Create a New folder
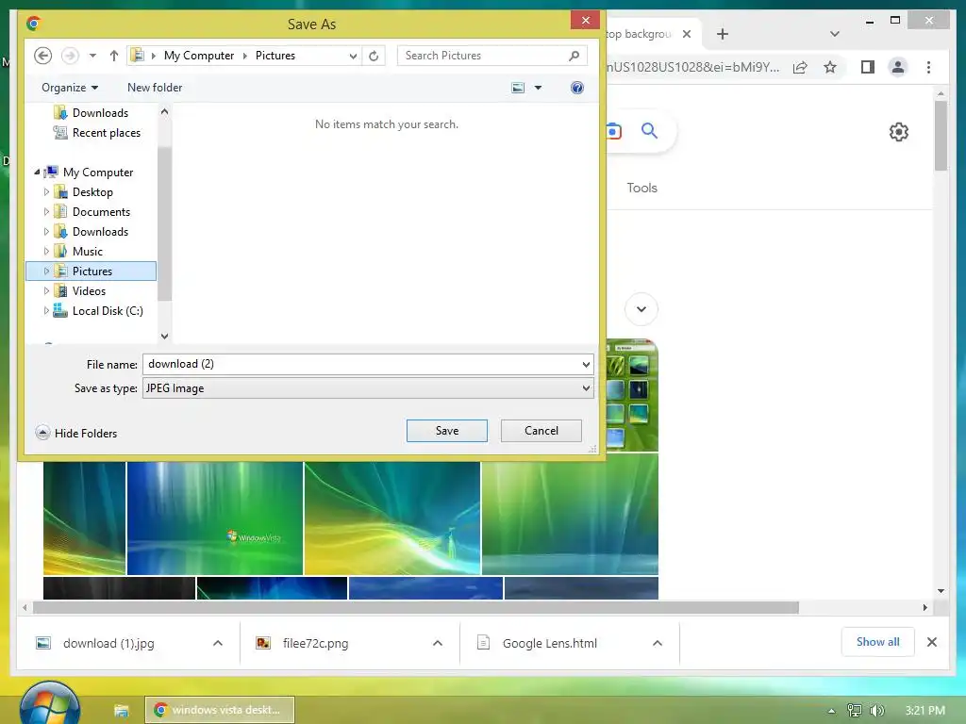Viewport: 966px width, 724px height. 155,88
